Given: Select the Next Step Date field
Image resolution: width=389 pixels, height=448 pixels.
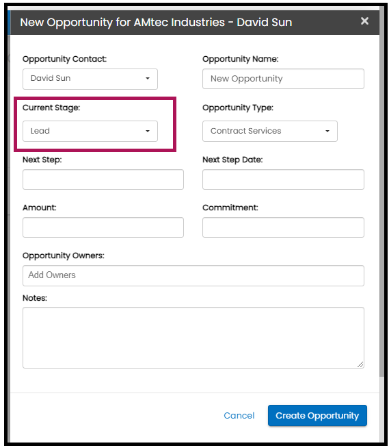Looking at the screenshot, I should tap(283, 179).
